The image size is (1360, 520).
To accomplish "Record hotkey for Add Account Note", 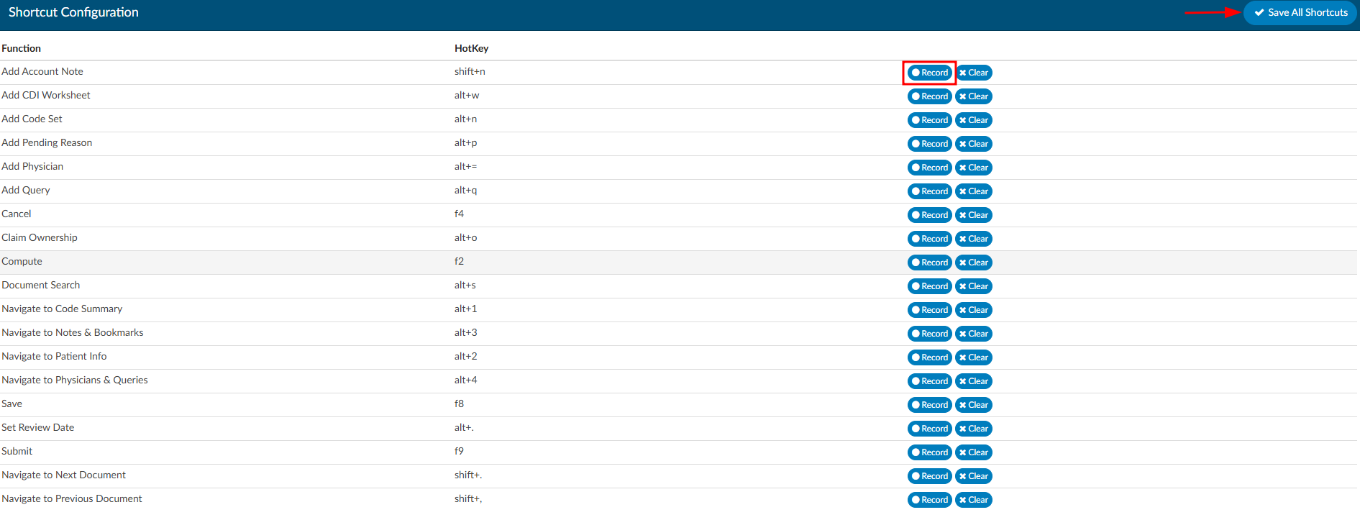I will [929, 73].
